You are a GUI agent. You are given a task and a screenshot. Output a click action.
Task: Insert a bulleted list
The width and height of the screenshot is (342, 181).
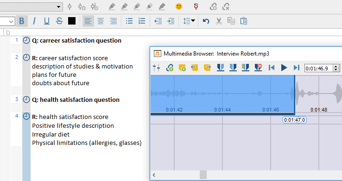pos(129,21)
